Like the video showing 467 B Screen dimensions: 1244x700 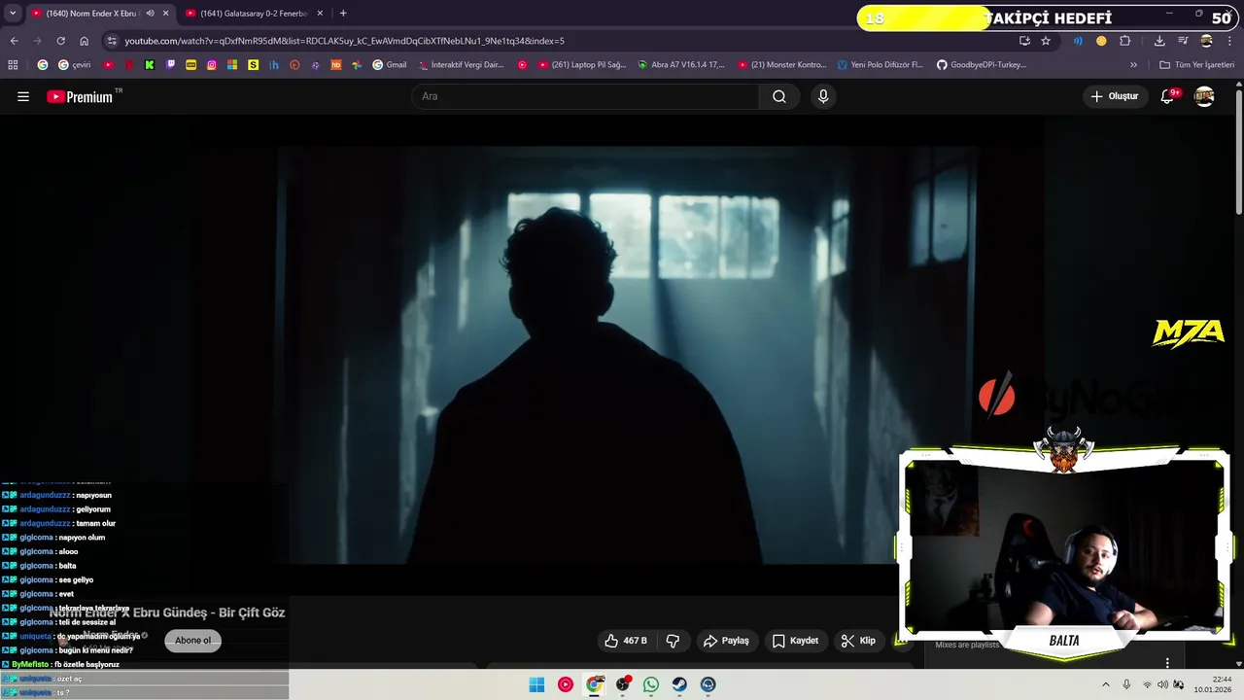625,641
